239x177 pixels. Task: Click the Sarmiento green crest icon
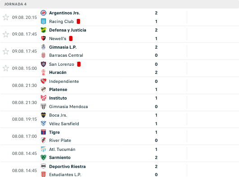[44, 158]
